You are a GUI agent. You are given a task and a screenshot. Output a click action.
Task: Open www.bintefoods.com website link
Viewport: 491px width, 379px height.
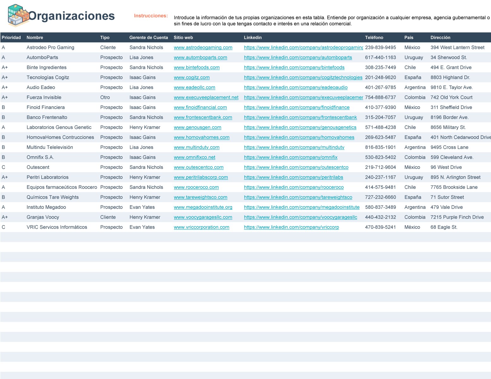click(197, 68)
